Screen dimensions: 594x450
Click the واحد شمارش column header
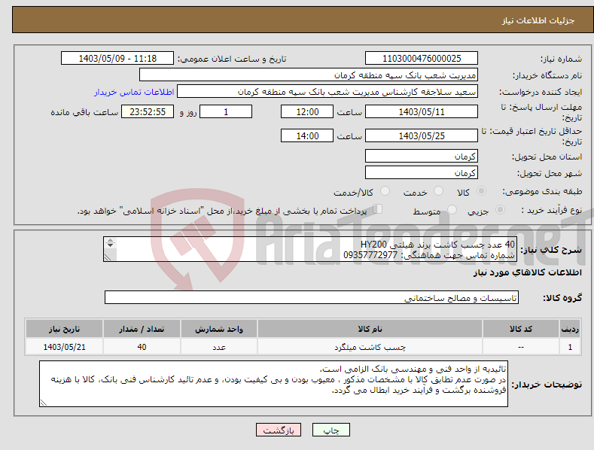pyautogui.click(x=219, y=329)
